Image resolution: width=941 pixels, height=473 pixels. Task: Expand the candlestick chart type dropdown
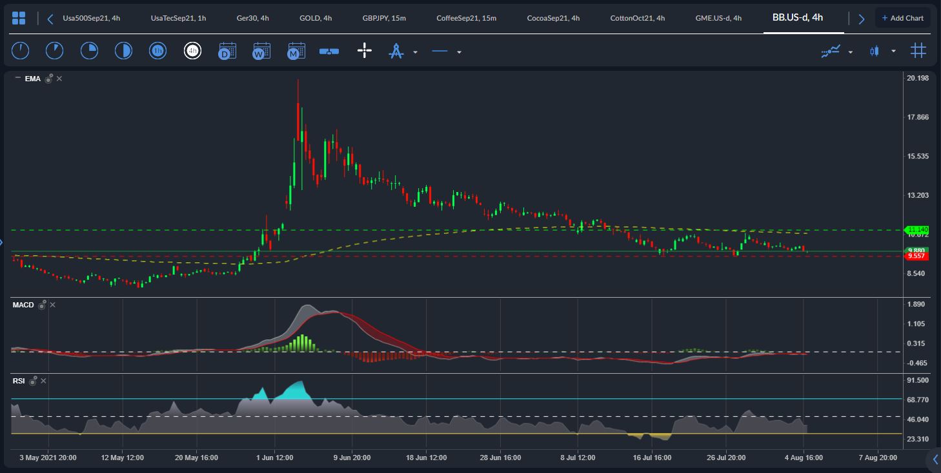893,52
